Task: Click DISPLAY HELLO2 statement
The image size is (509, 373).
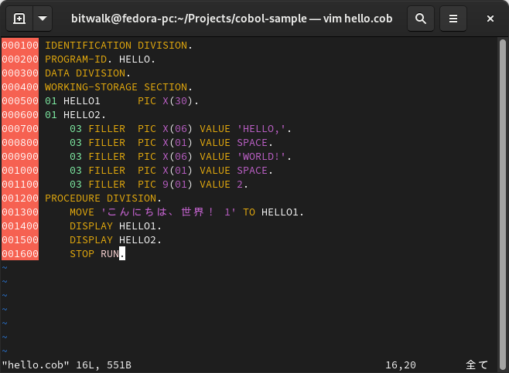Action: pos(115,240)
